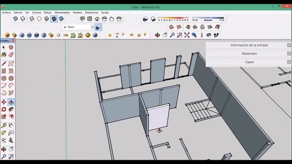
Task: Choose the Tape Measure tool
Action: (4, 126)
